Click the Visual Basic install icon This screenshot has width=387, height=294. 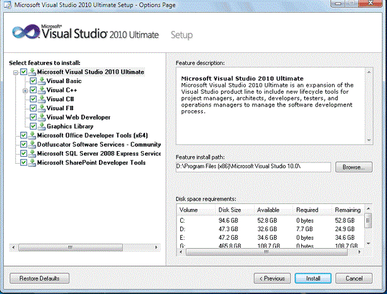coord(42,81)
